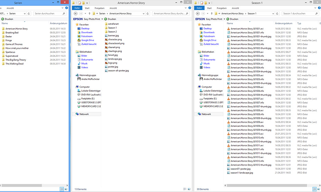Open Fotostream in American.Horror.Story sidebar
Screen dimensions: 321x192
(85, 36)
